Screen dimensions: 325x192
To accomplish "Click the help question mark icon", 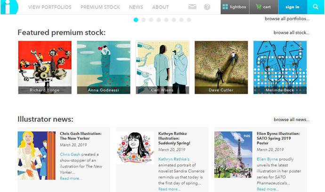I will [207, 7].
